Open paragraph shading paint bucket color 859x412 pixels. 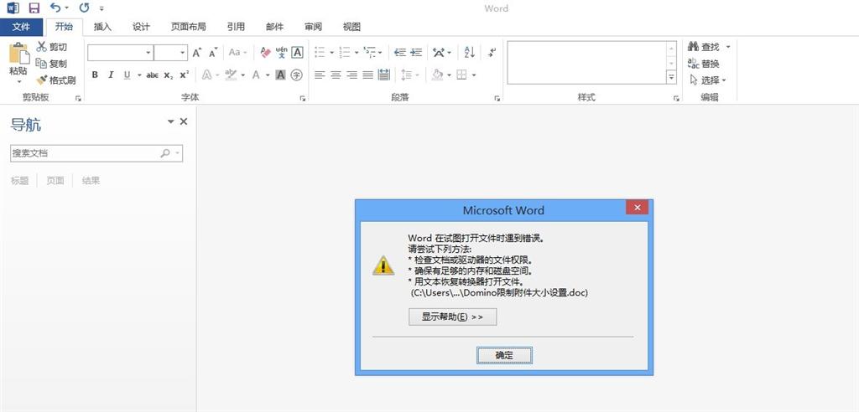click(x=437, y=75)
